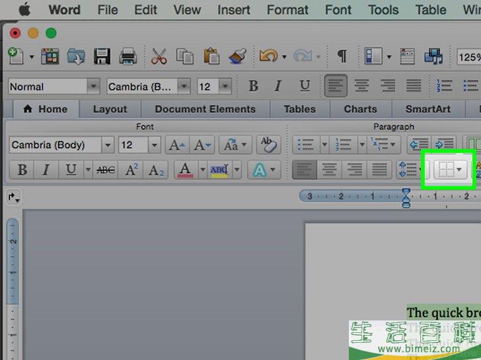Open the Insert menu

tap(234, 10)
